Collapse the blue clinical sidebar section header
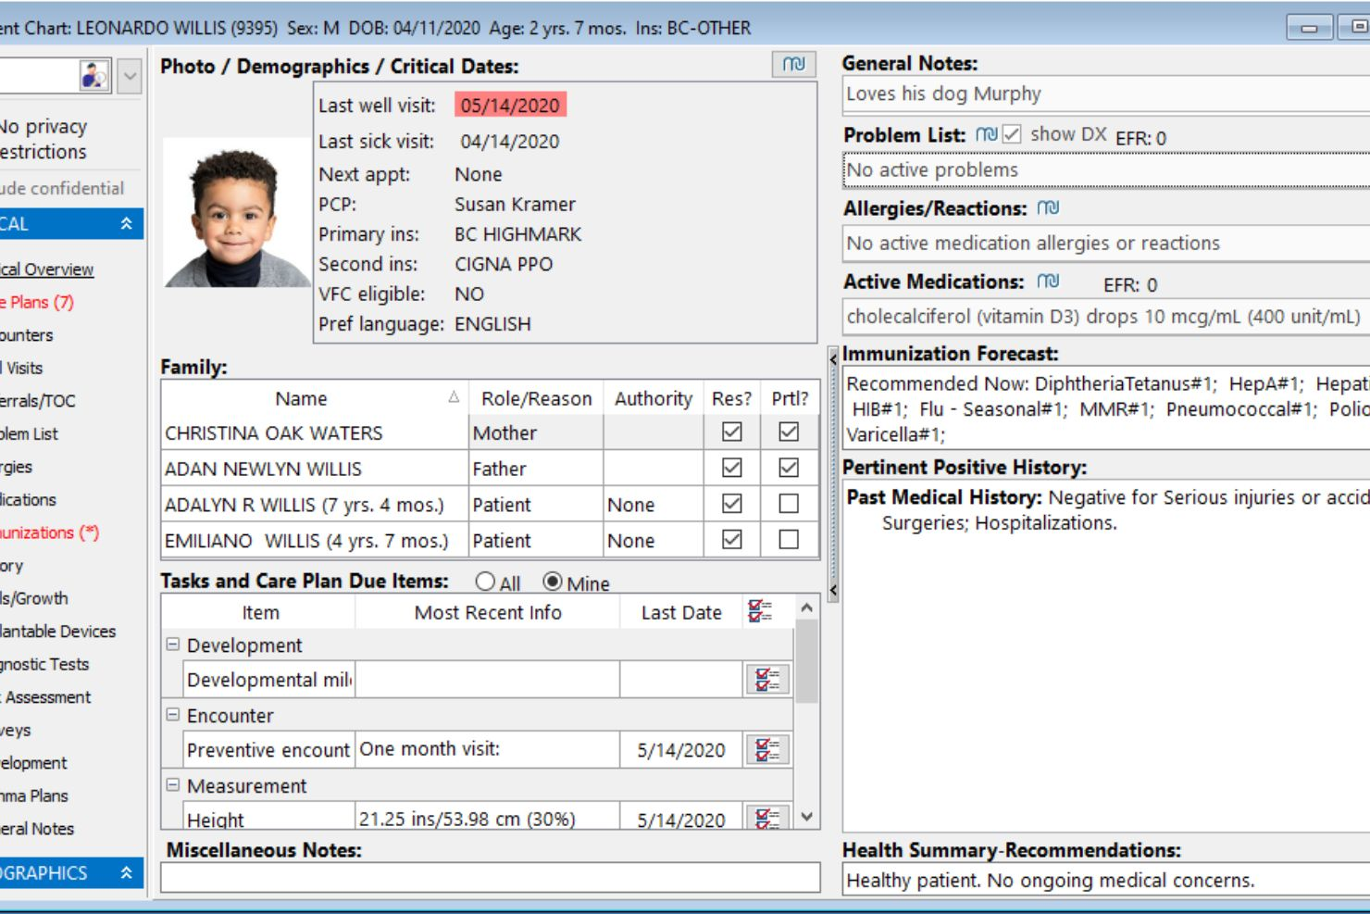The width and height of the screenshot is (1370, 914). tap(126, 223)
